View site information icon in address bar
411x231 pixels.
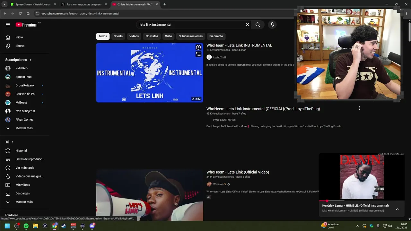tap(37, 13)
